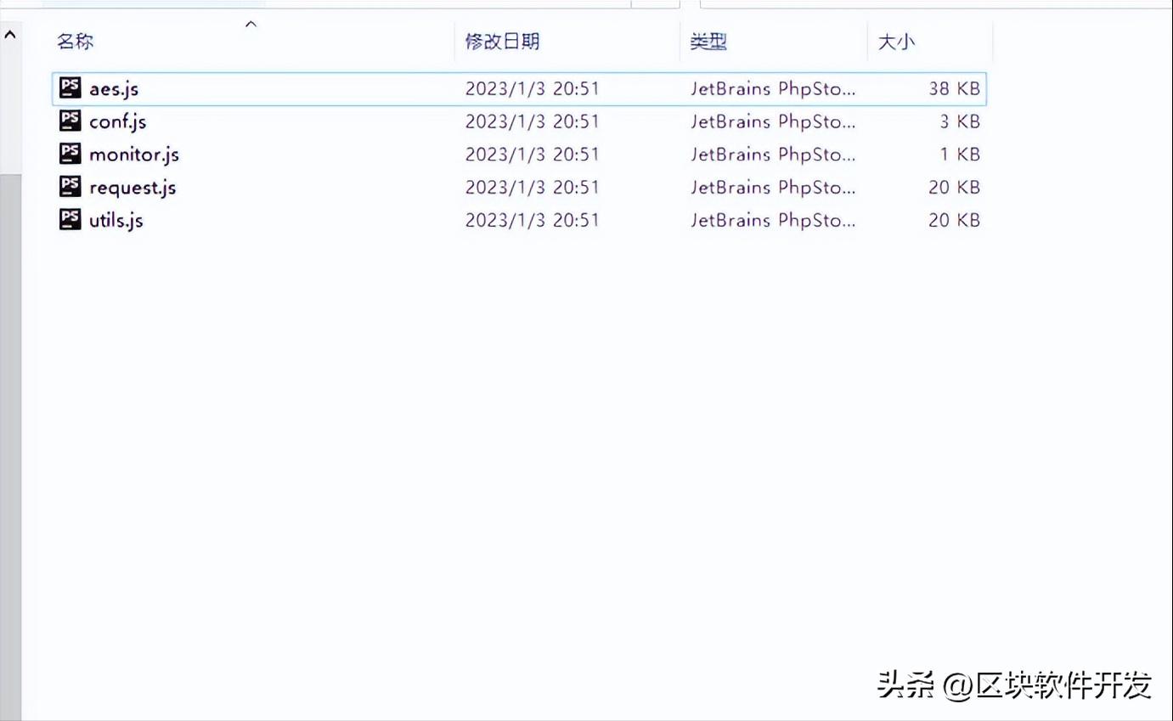This screenshot has height=721, width=1173.
Task: Sort files by the 类型 column header
Action: (708, 42)
